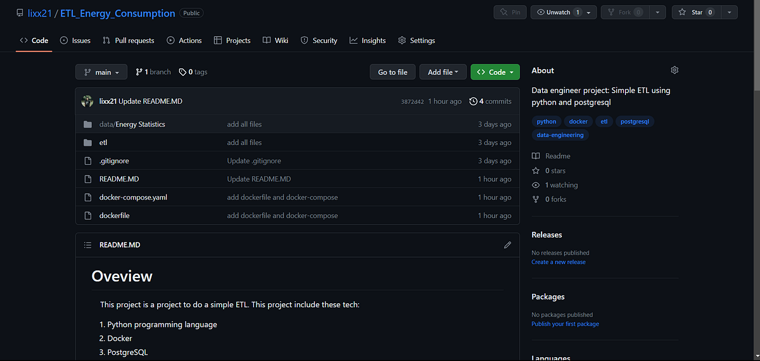The width and height of the screenshot is (760, 361).
Task: Open the etl folder
Action: 104,142
